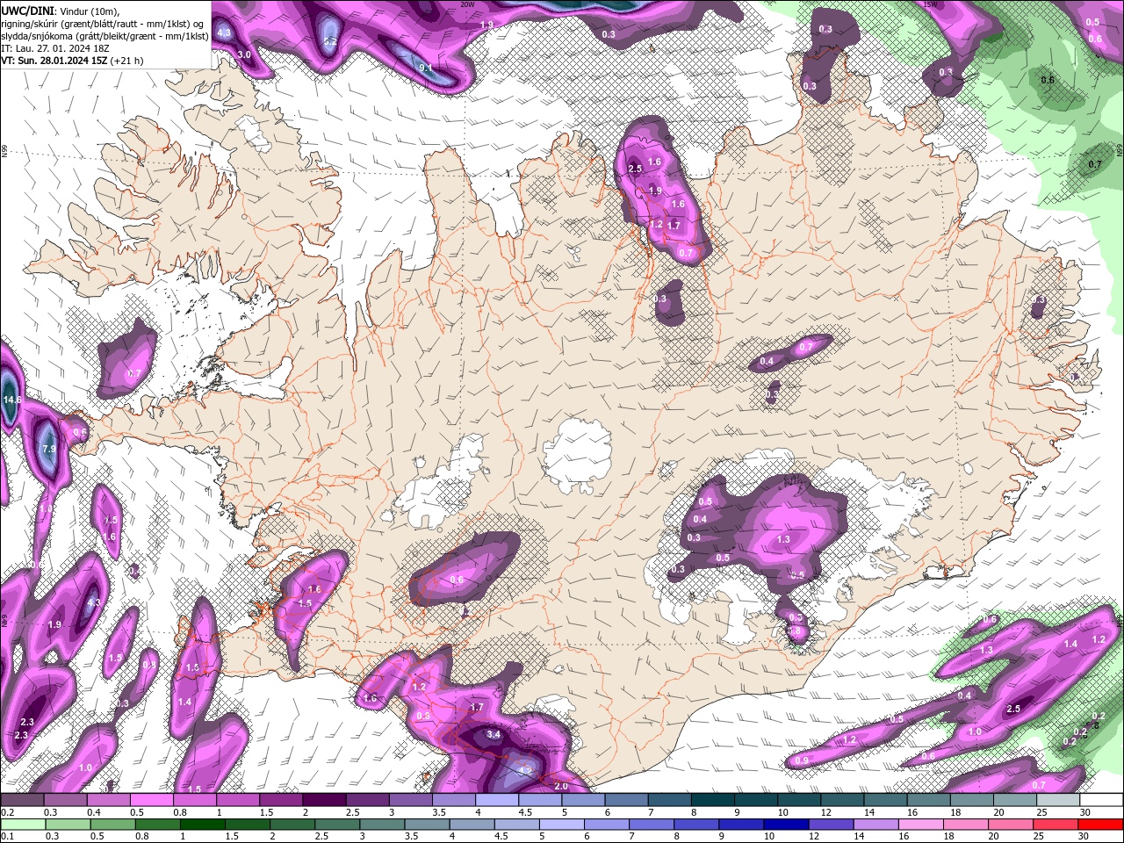Click the 9.1 precipitation value on the map
The width and height of the screenshot is (1124, 843).
click(426, 68)
